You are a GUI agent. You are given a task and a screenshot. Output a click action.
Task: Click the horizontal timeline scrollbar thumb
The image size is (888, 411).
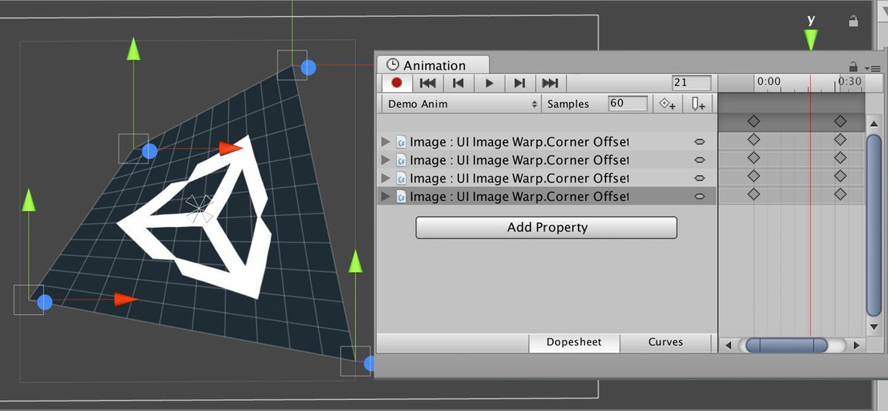[786, 345]
